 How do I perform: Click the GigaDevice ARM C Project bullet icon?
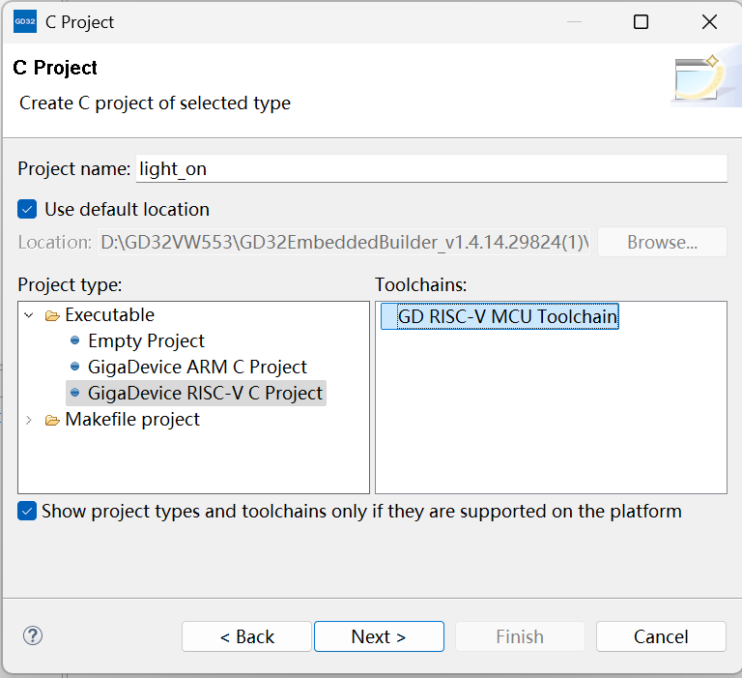pos(74,367)
